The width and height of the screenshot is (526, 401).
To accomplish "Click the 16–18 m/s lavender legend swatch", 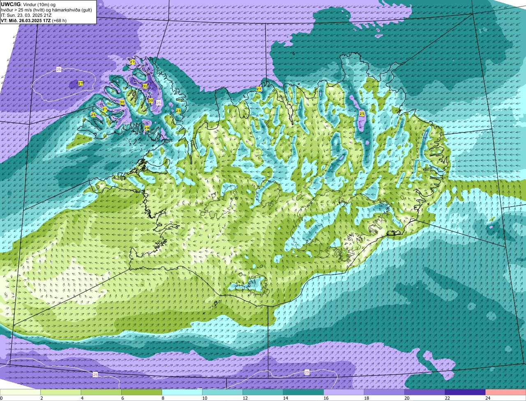I will 344,392.
